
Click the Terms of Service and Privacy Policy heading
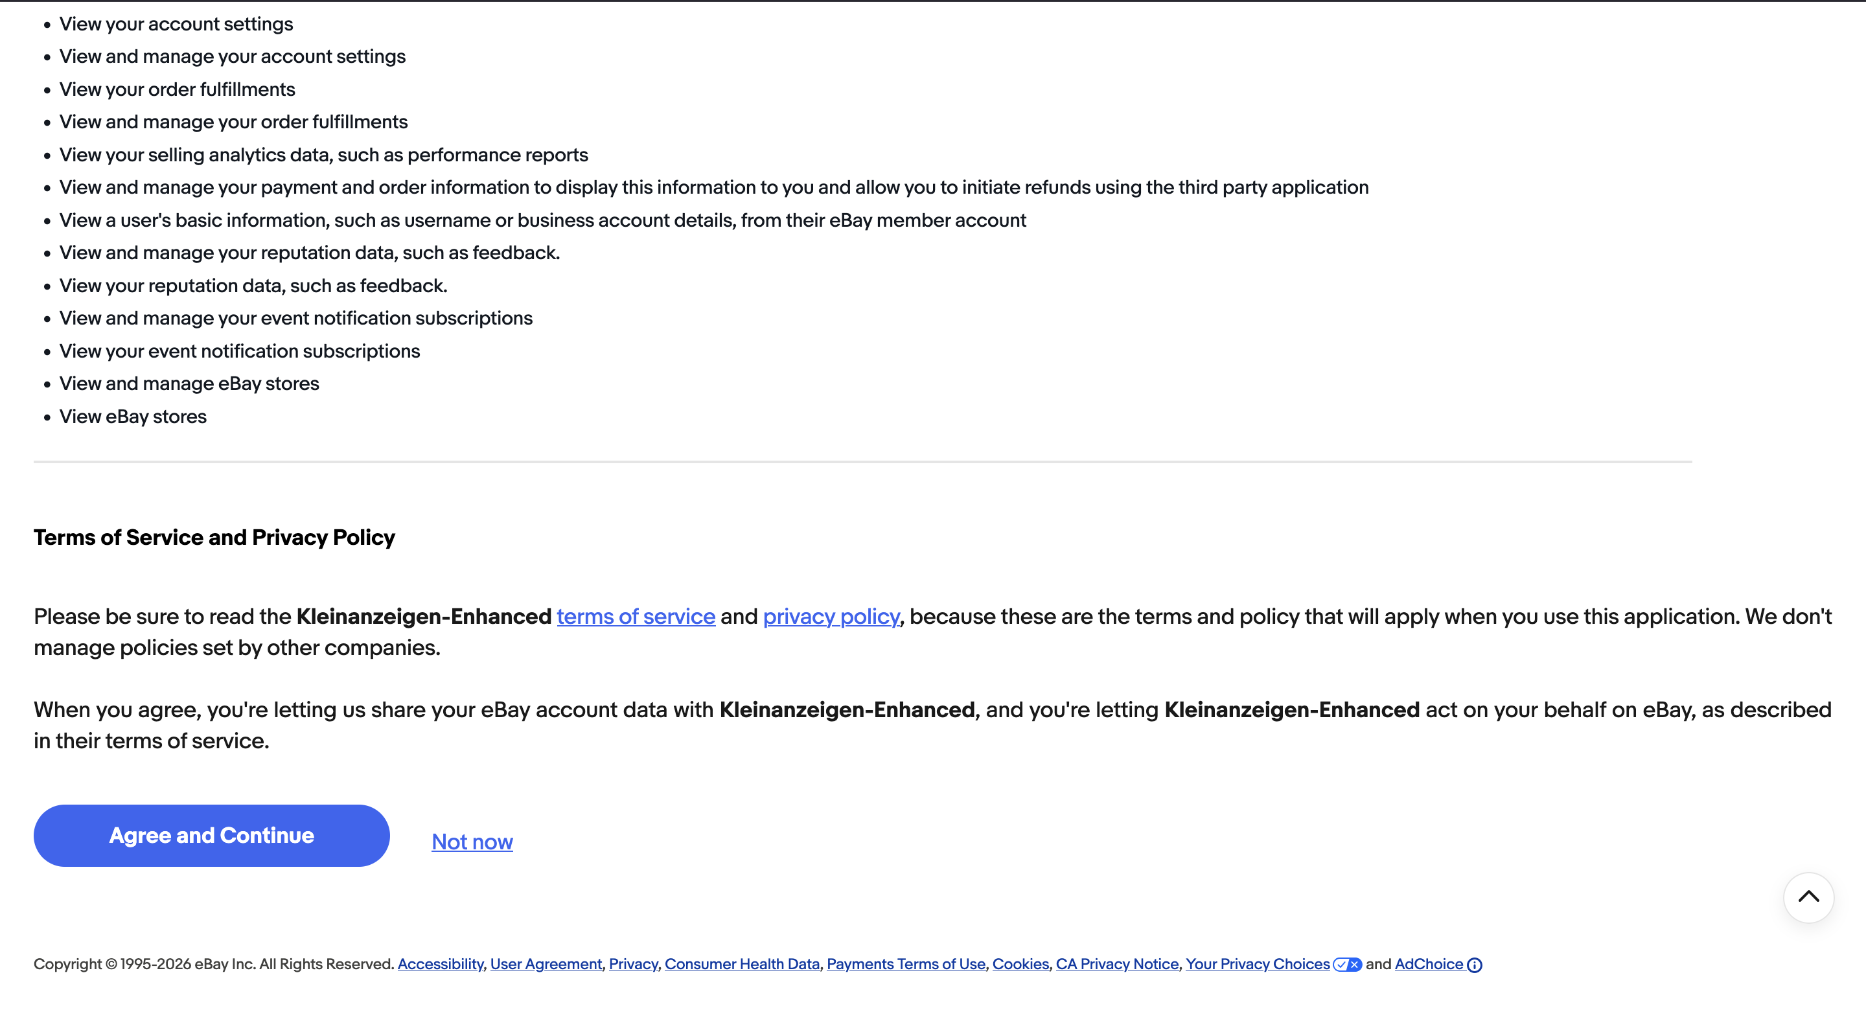coord(214,537)
